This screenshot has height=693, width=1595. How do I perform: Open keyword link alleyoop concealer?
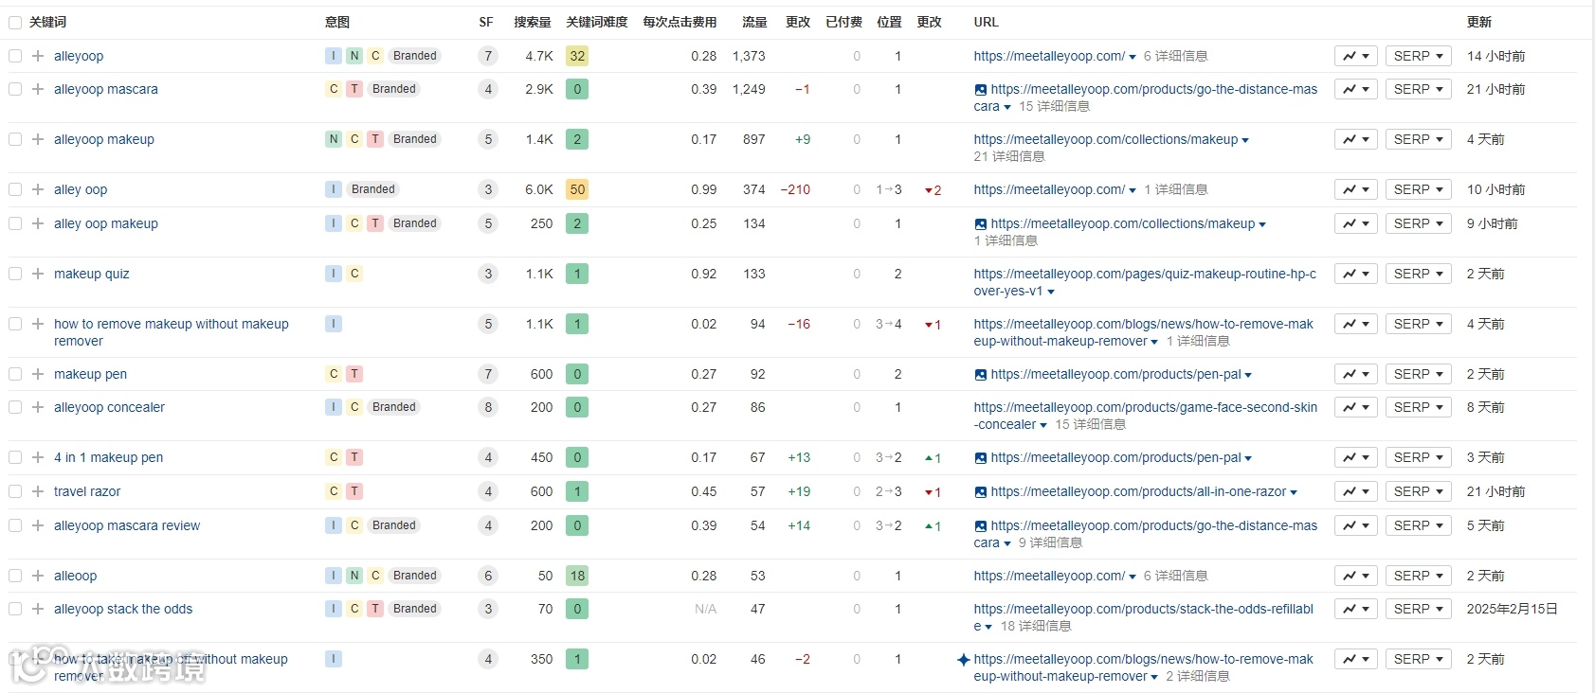[x=109, y=407]
